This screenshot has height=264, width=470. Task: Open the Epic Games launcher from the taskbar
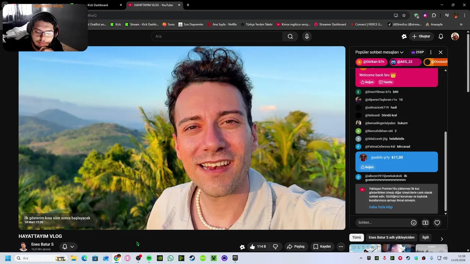click(235, 258)
